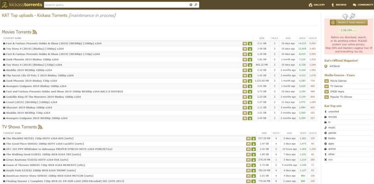Open the Community menu item

363,5
